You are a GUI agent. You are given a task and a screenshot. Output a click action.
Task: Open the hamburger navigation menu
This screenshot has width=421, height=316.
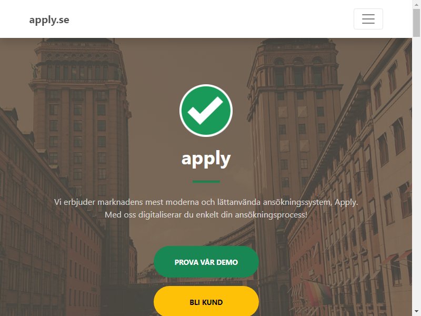coord(368,19)
